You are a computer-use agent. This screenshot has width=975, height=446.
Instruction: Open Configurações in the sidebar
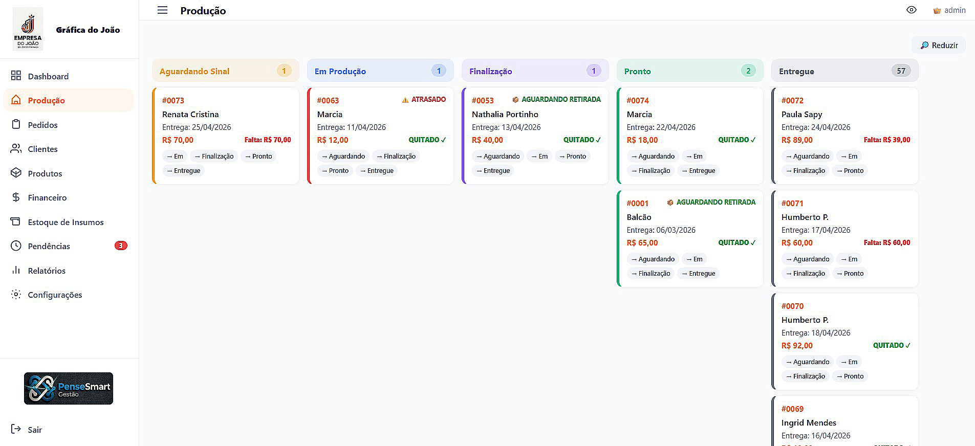tap(69, 295)
